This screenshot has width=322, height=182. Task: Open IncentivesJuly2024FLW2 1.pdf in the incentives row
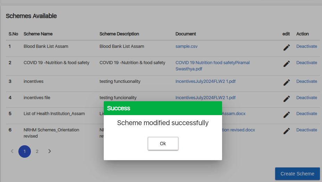click(x=205, y=81)
